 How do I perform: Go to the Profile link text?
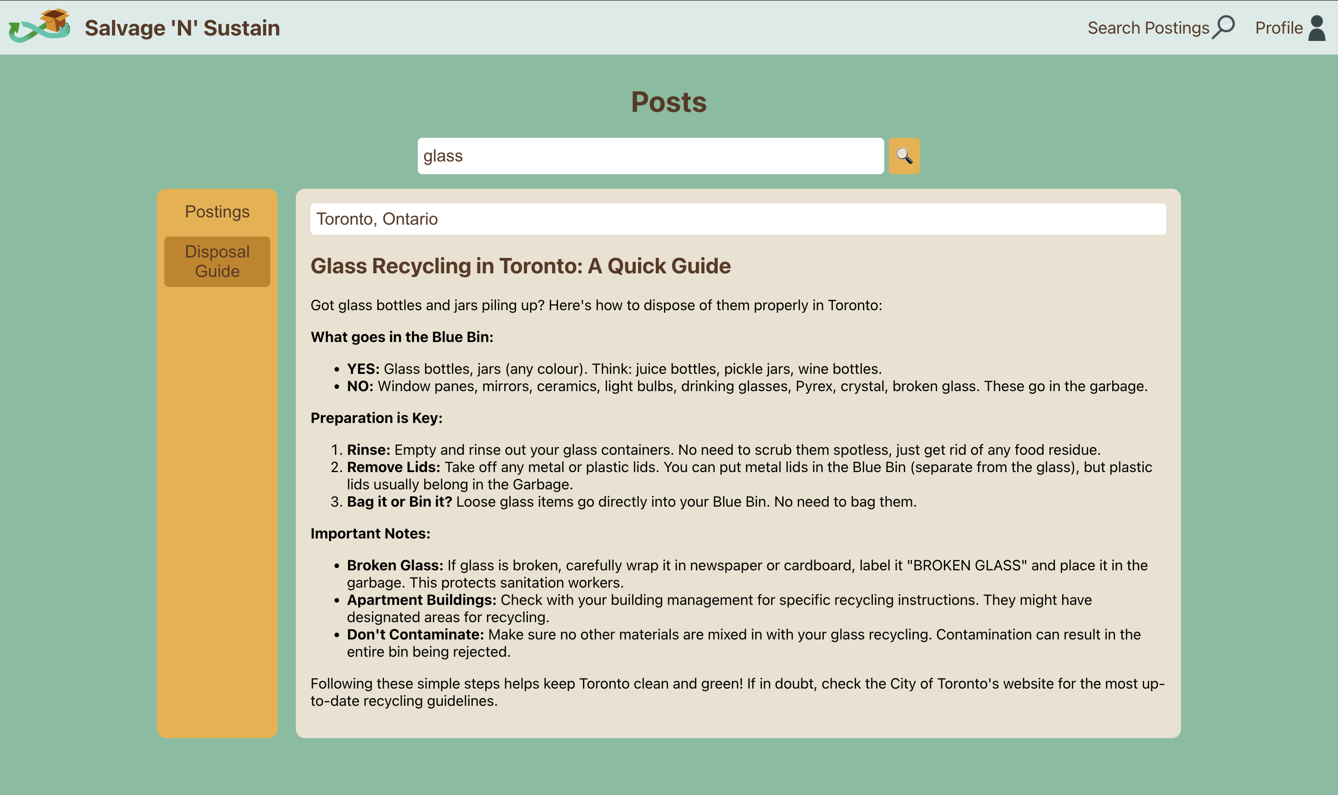[x=1278, y=28]
